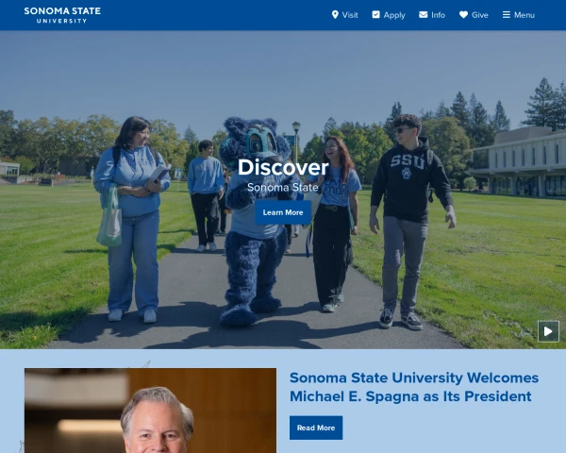566x453 pixels.
Task: Open the Give link text
Action: tap(480, 15)
